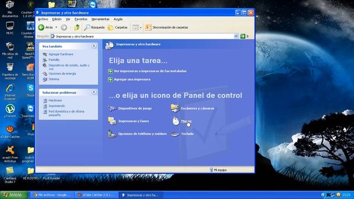
Task: Open Sistema link in sidebar
Action: point(54,79)
